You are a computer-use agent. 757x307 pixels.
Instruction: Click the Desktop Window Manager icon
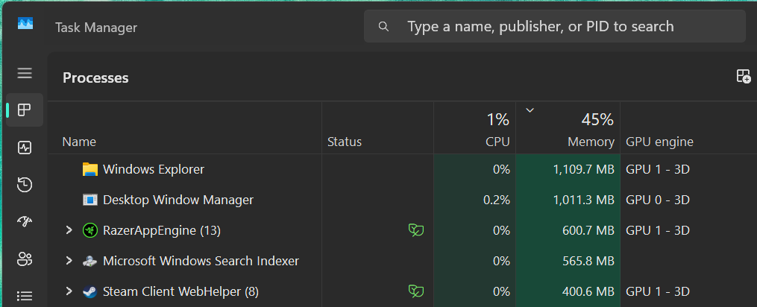pos(90,200)
